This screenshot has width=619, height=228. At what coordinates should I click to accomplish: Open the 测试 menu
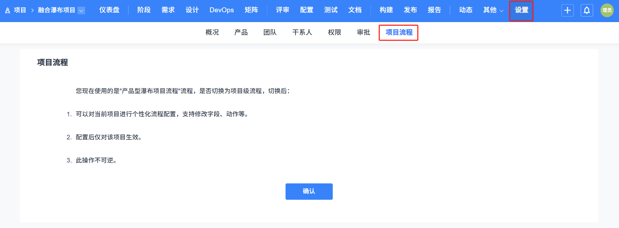point(331,10)
